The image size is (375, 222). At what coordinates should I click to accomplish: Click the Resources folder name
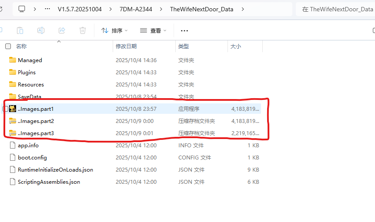click(x=31, y=85)
